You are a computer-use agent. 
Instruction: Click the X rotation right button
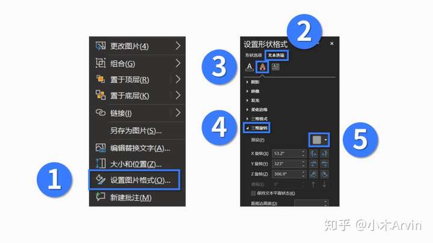[x=325, y=154]
